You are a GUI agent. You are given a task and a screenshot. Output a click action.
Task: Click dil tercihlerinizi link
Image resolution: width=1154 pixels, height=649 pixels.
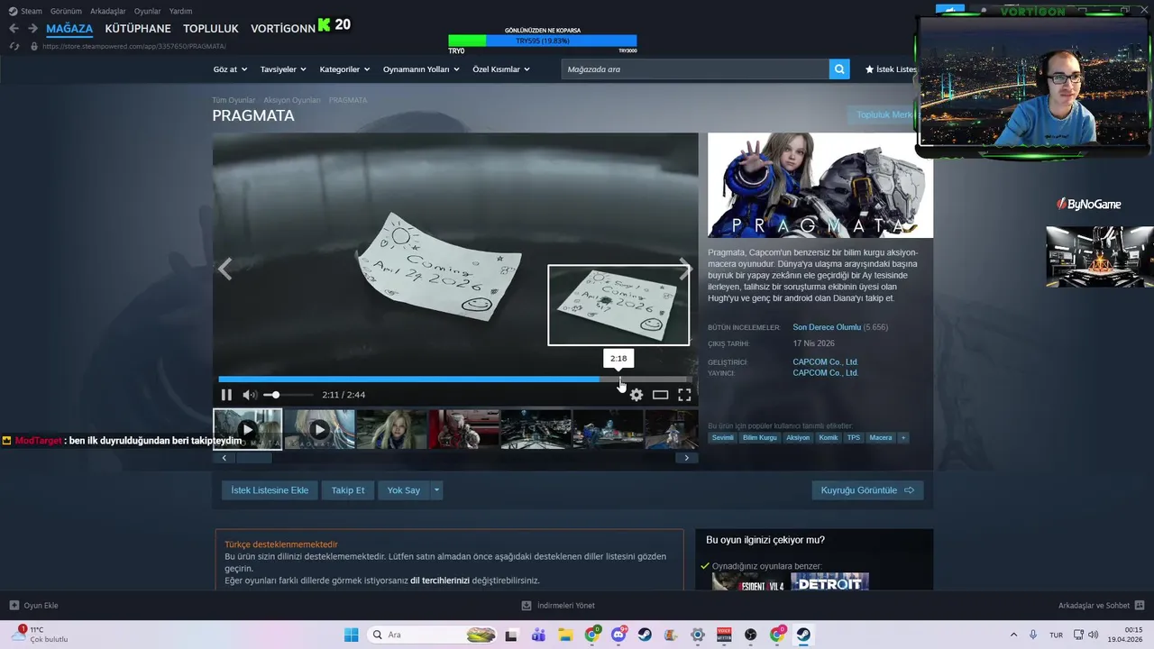440,580
